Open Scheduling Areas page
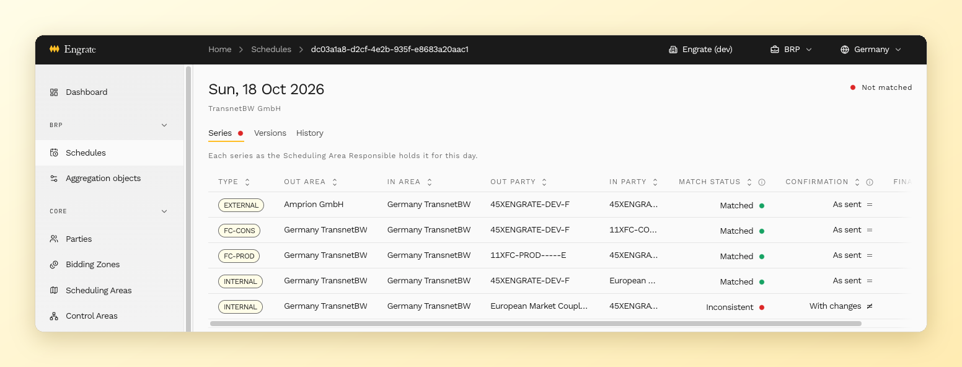Image resolution: width=962 pixels, height=367 pixels. pos(109,290)
